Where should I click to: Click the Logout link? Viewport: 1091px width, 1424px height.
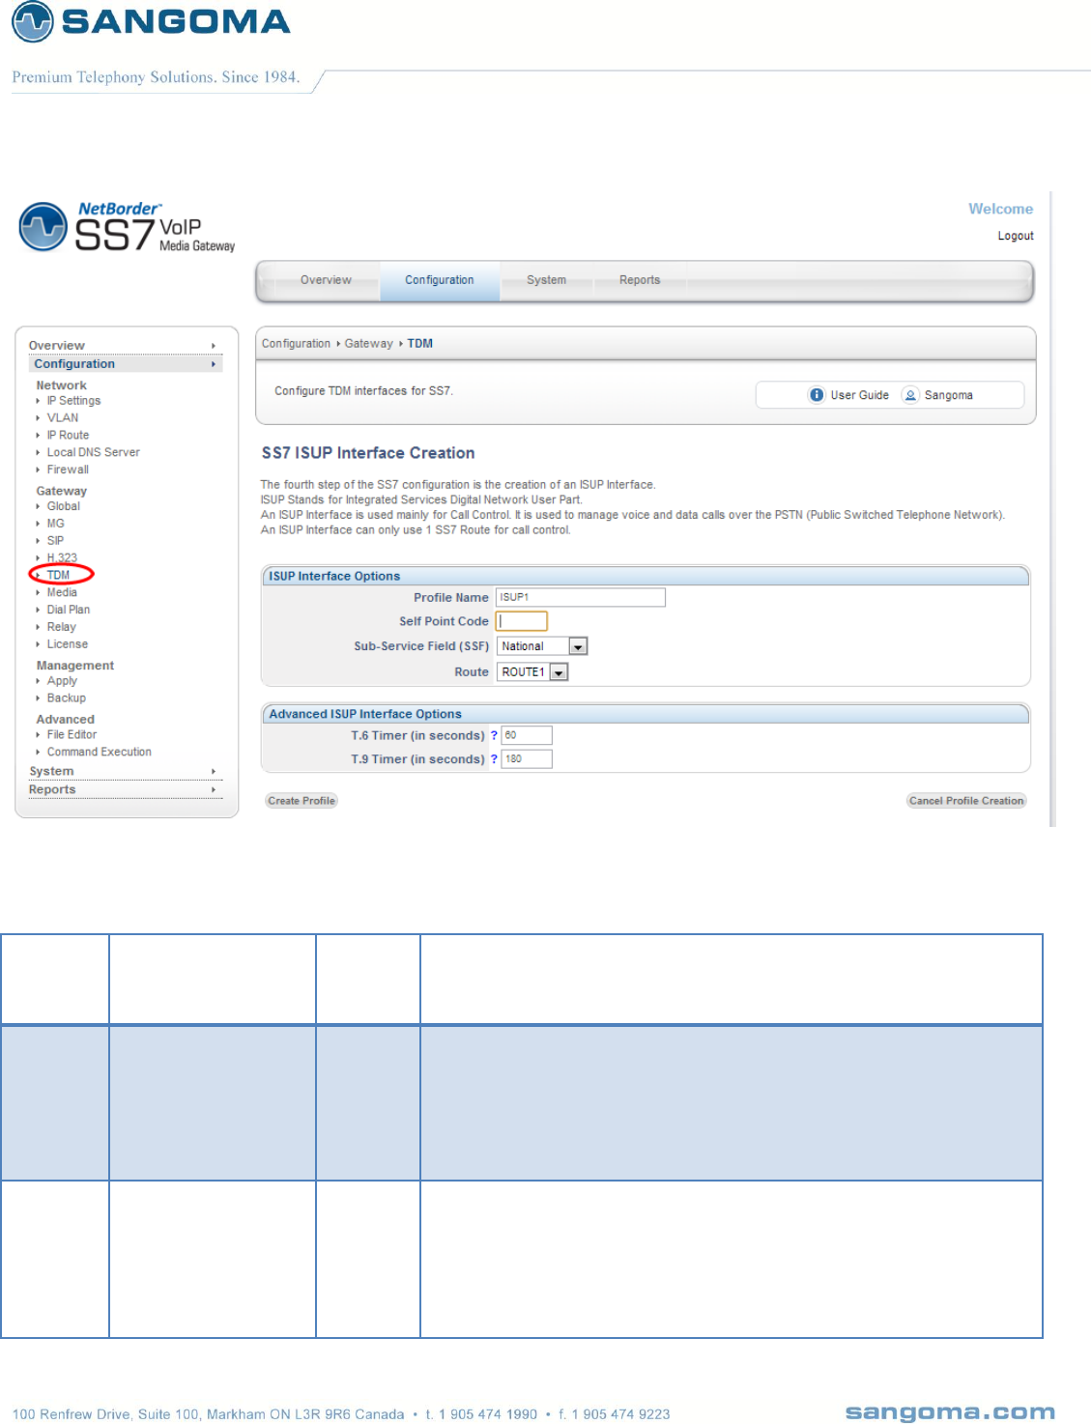click(x=1016, y=236)
